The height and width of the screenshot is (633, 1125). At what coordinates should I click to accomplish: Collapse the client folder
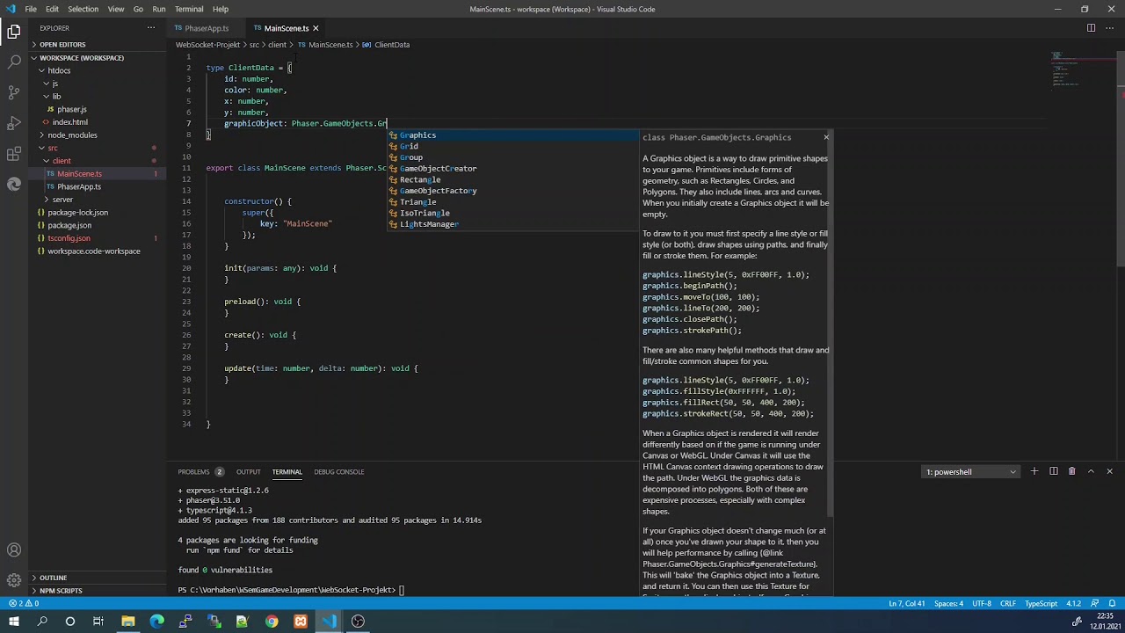point(62,161)
